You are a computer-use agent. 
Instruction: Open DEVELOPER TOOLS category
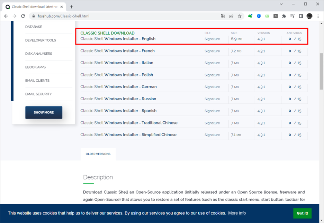40,40
